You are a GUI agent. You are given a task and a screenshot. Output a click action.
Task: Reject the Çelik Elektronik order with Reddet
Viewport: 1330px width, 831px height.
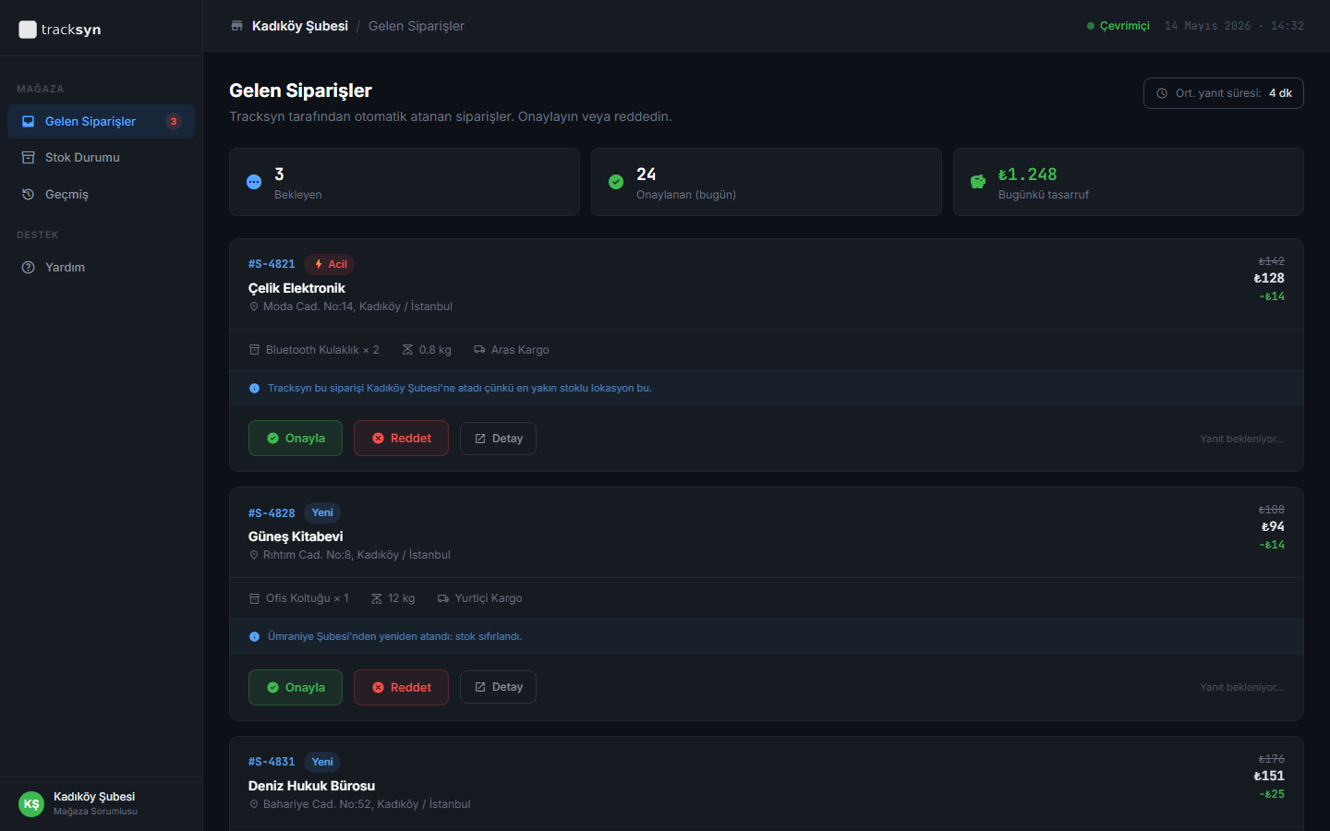(x=401, y=439)
